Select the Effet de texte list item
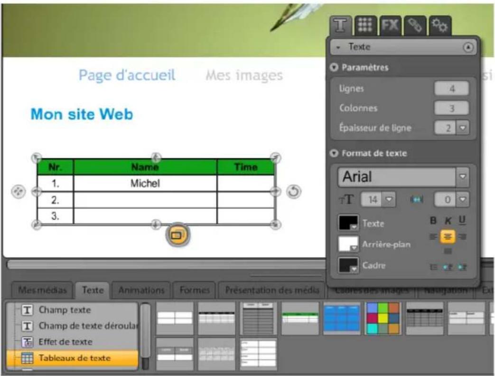This screenshot has height=376, width=495. 72,342
